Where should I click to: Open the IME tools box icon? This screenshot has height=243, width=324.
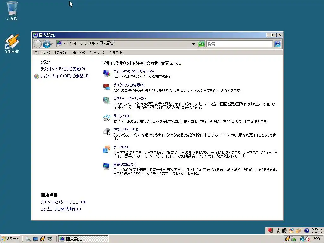[x=298, y=231]
